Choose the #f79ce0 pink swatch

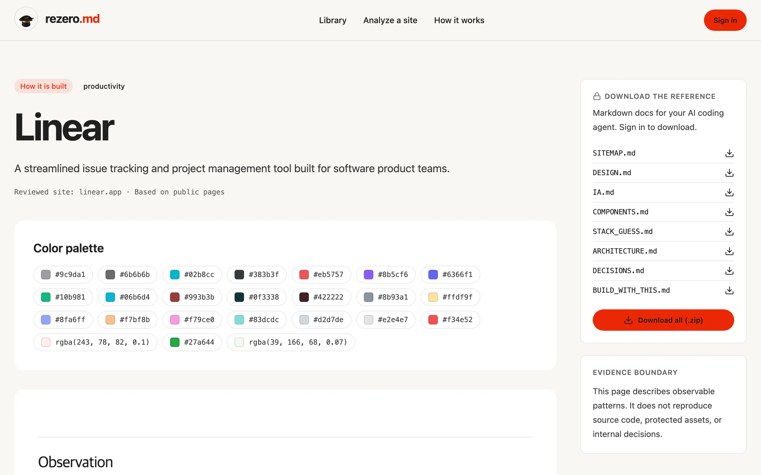(192, 320)
